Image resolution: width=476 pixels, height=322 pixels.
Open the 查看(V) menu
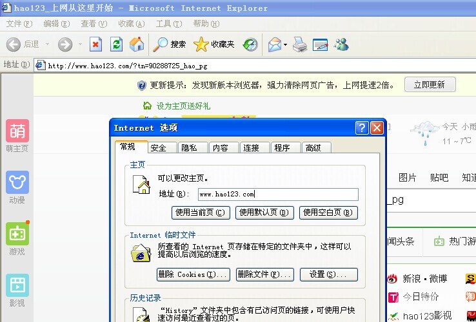coord(94,24)
